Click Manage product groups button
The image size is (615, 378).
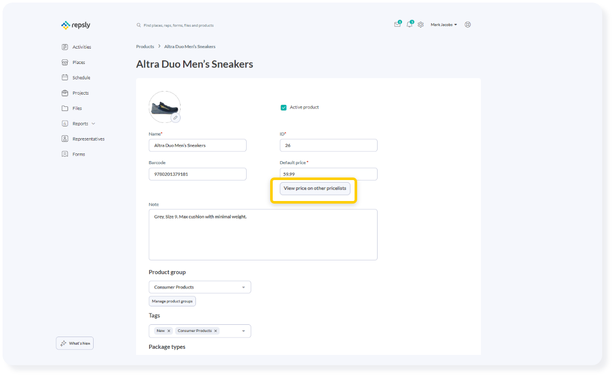tap(172, 301)
